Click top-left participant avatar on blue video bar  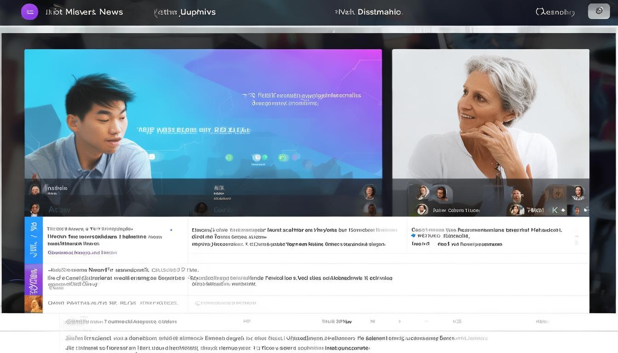[x=34, y=189]
